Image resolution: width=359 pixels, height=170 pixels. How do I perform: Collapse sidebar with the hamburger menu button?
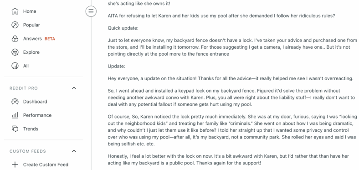pyautogui.click(x=91, y=11)
